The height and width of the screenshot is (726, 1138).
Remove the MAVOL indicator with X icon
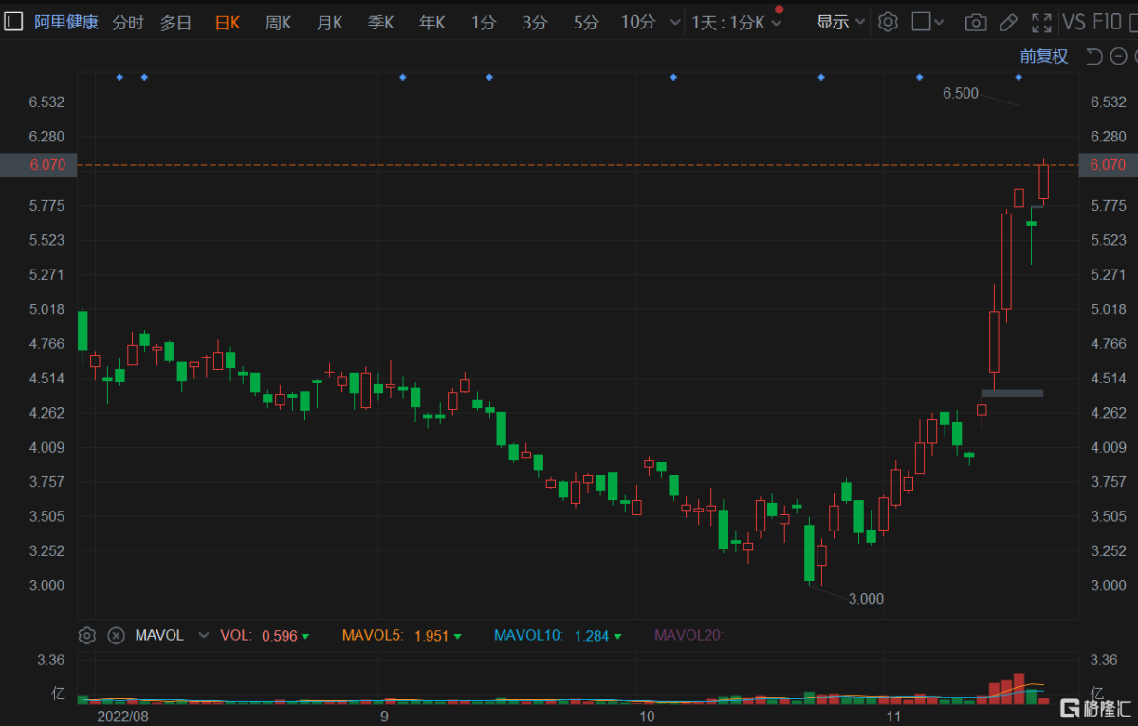[116, 635]
